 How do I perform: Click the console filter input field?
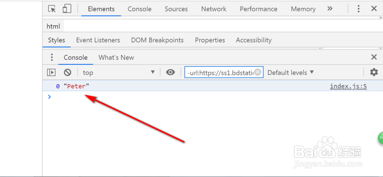(x=219, y=72)
